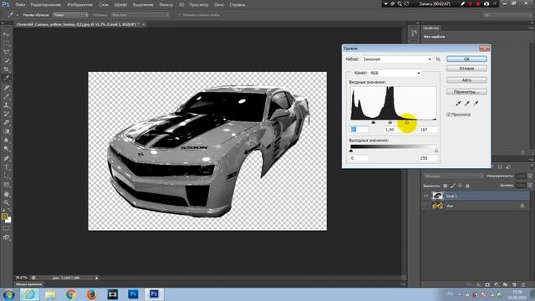Open the Слои menu
This screenshot has width=535, height=301.
point(104,5)
